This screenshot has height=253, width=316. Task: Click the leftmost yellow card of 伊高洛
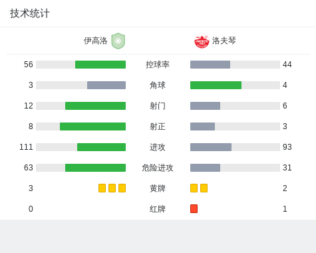[102, 188]
